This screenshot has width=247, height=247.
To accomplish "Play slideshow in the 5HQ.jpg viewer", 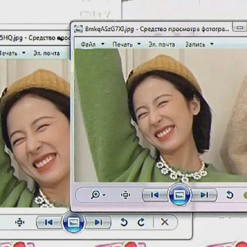I will point(73,222).
